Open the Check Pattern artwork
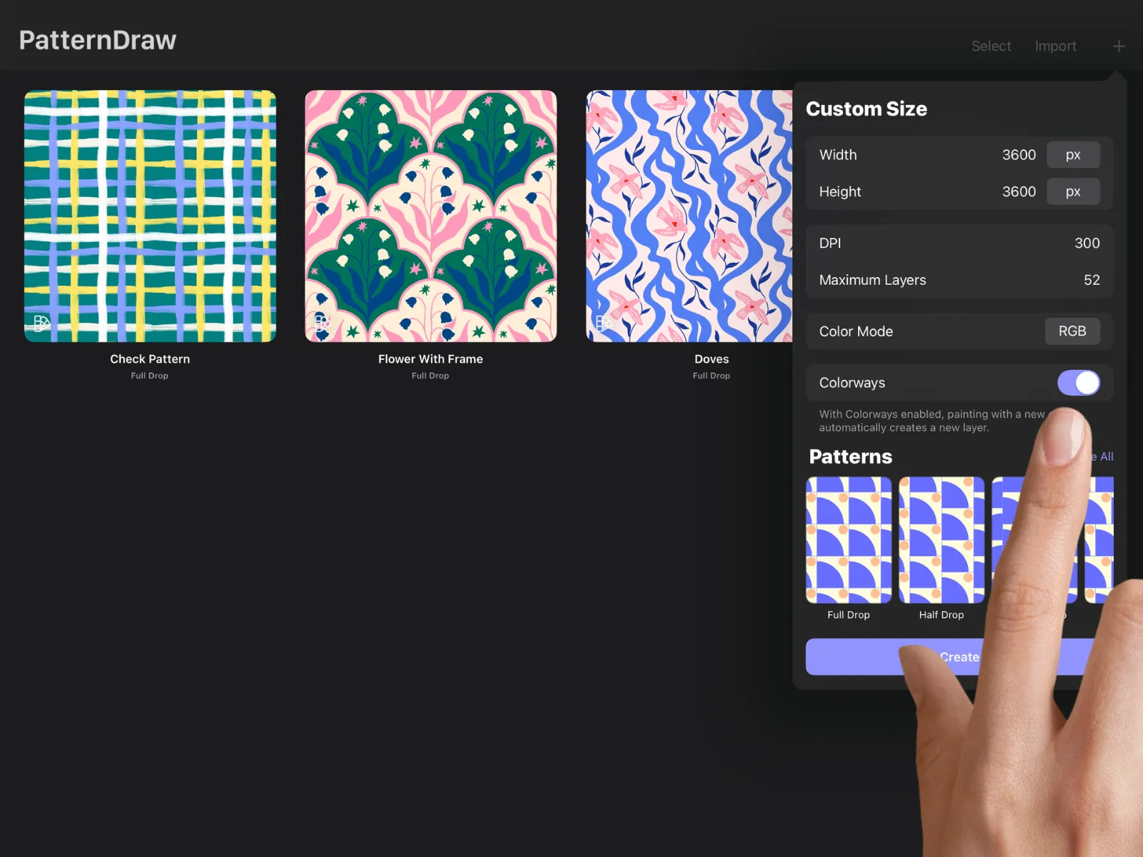Viewport: 1143px width, 857px height. [x=150, y=216]
